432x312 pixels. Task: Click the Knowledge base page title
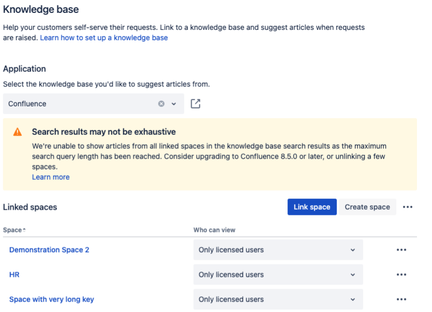41,9
